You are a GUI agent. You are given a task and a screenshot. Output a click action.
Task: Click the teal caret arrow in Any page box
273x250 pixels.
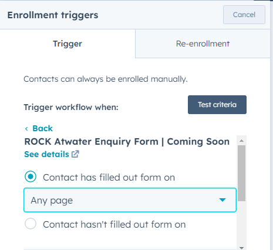223,200
